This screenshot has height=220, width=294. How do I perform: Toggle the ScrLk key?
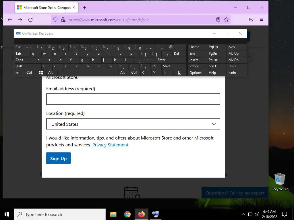(216, 66)
